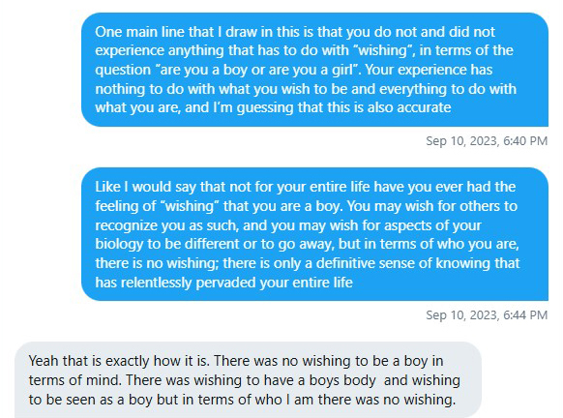Screen dimensions: 563x418
Task: Click the quoted word "wishing" in first message
Action: click(384, 50)
